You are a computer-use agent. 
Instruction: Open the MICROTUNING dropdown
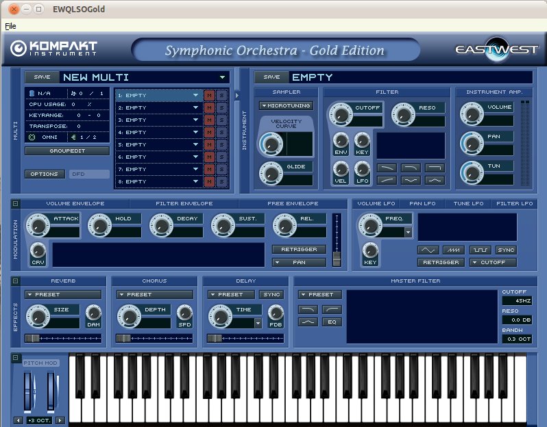pos(286,105)
